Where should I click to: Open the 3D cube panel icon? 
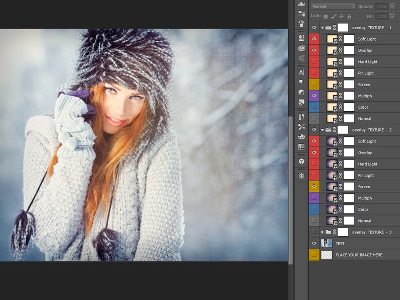click(301, 161)
